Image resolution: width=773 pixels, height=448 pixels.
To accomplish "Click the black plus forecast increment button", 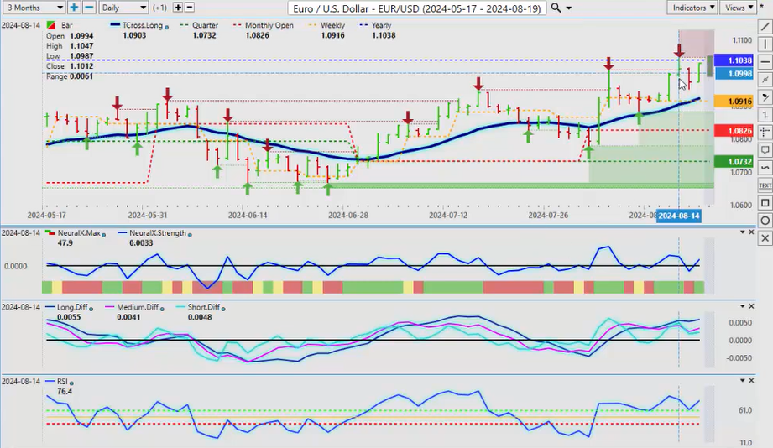I will click(x=178, y=8).
